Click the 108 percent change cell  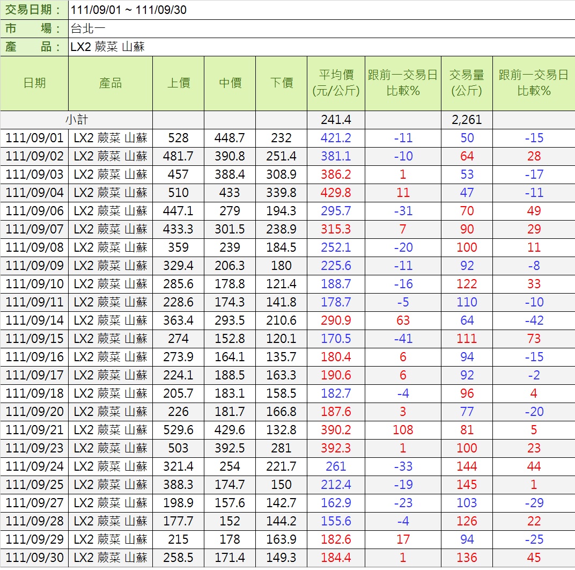(403, 430)
